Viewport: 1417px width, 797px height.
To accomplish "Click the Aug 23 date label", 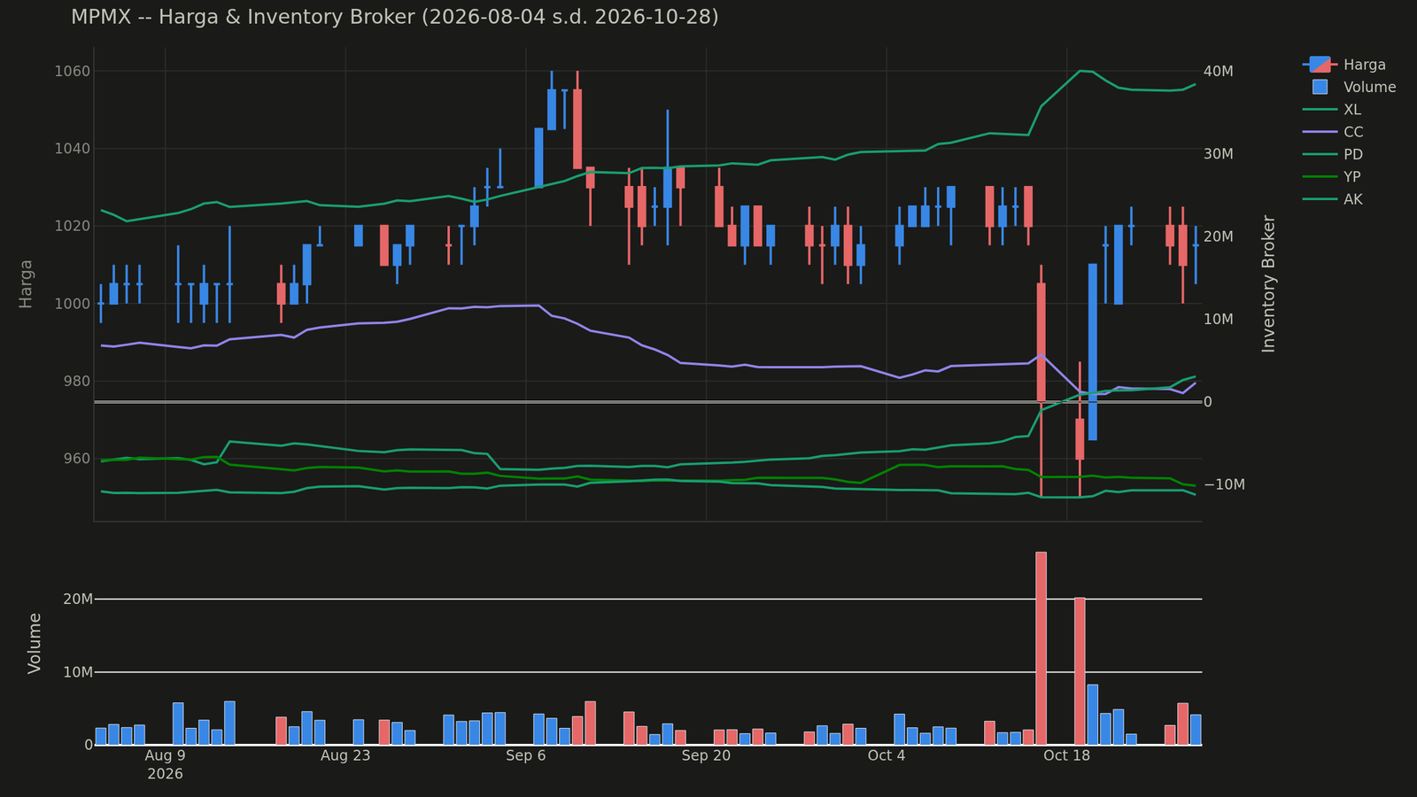I will pos(345,755).
